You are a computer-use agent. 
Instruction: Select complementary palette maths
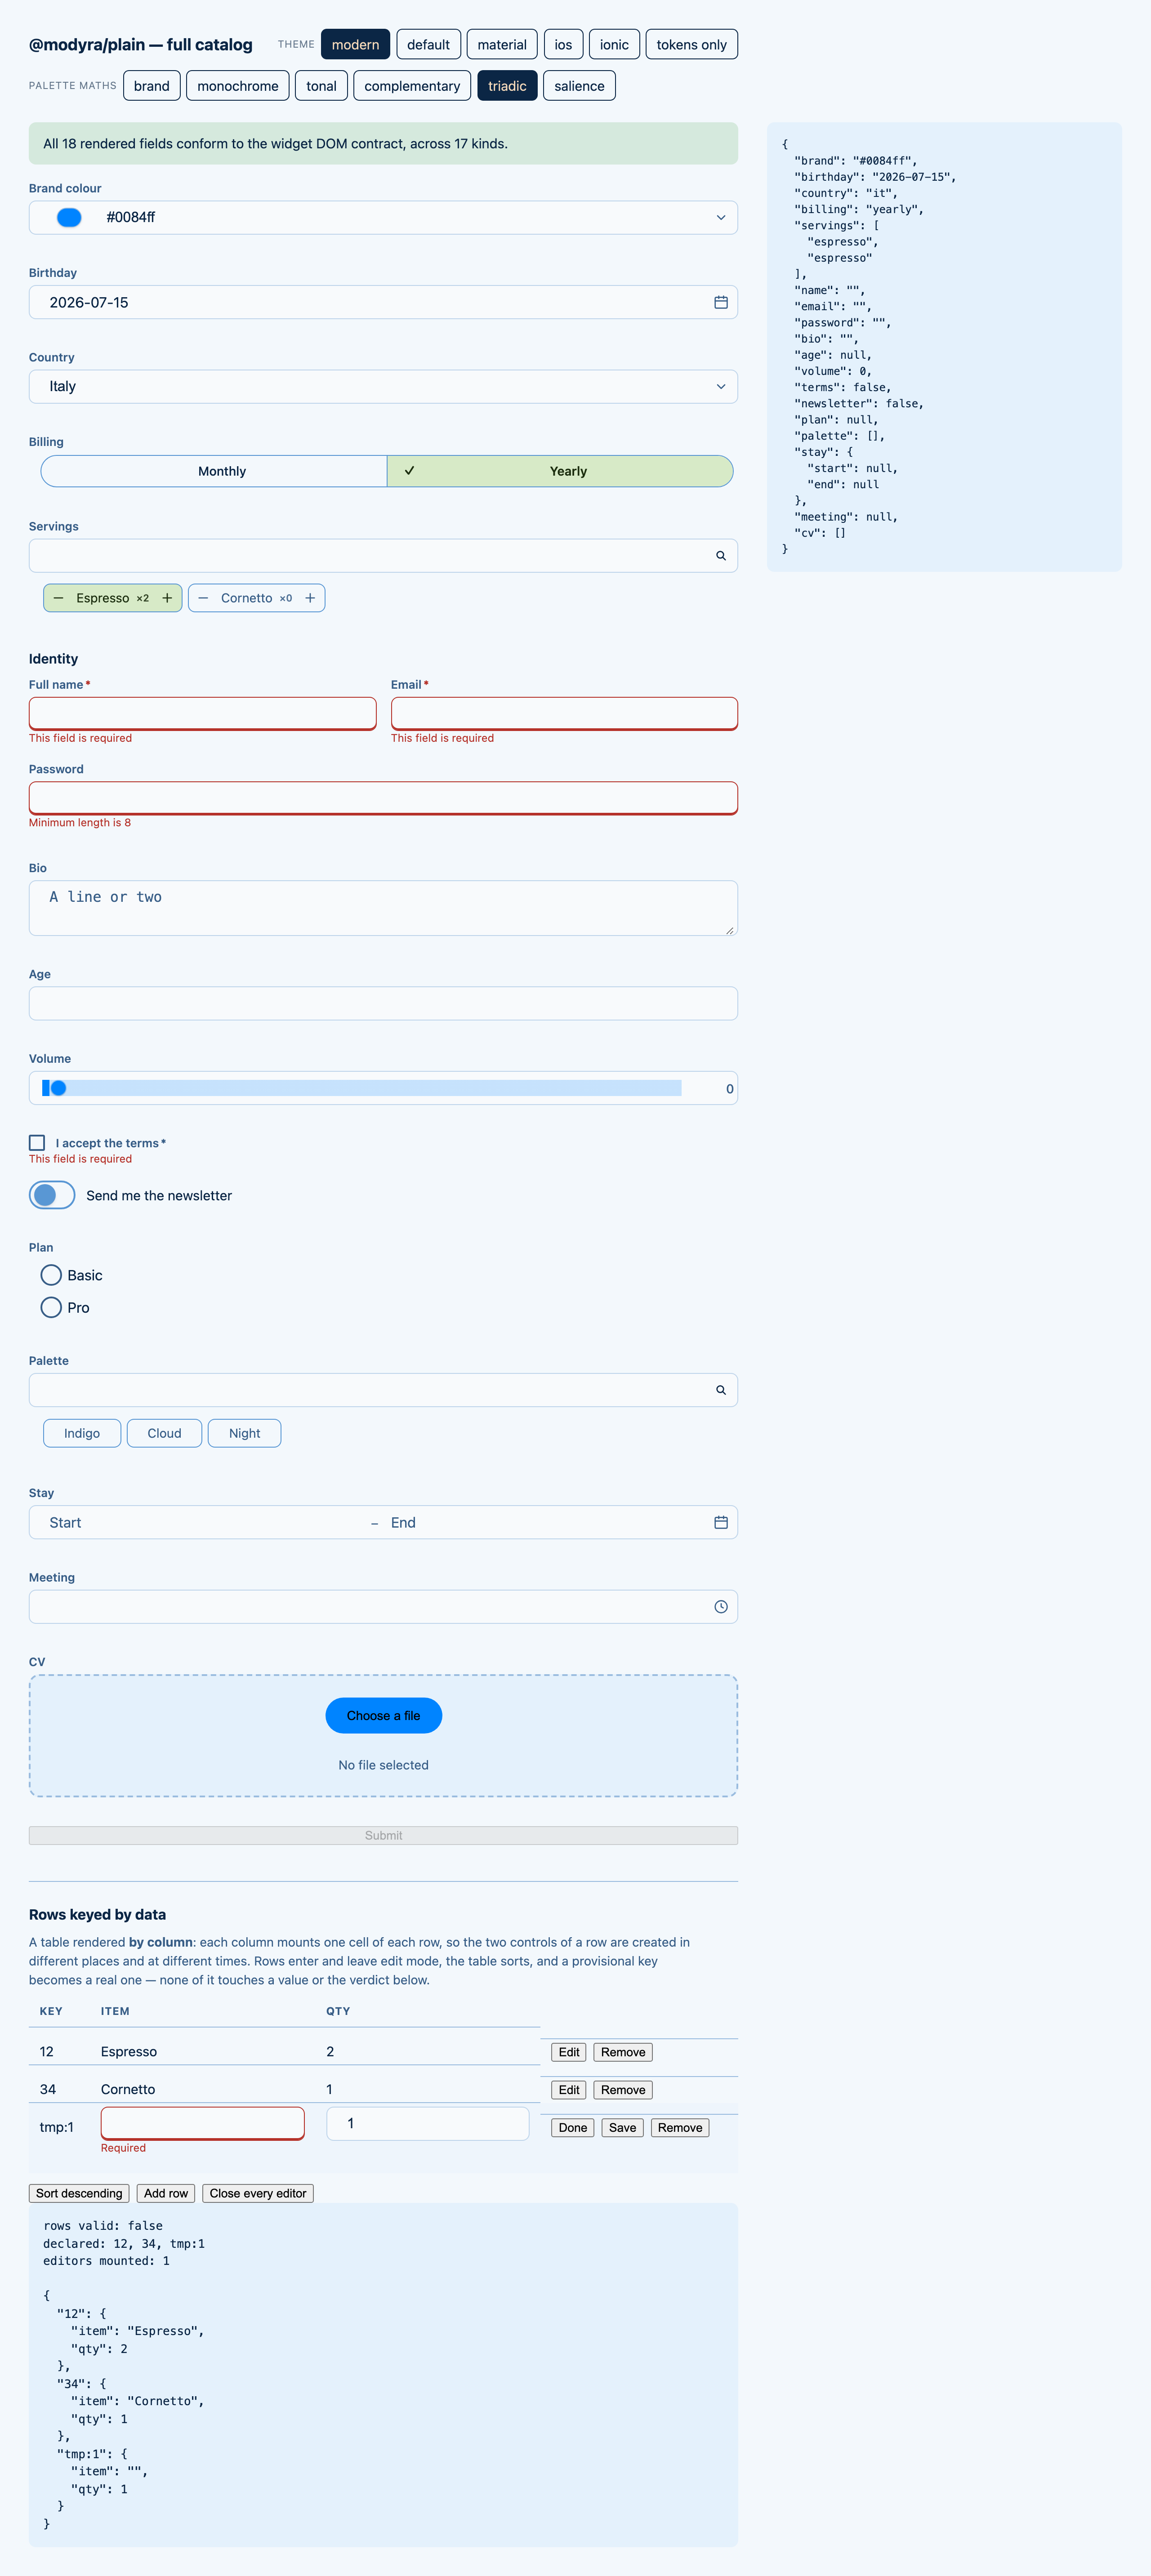[x=412, y=86]
